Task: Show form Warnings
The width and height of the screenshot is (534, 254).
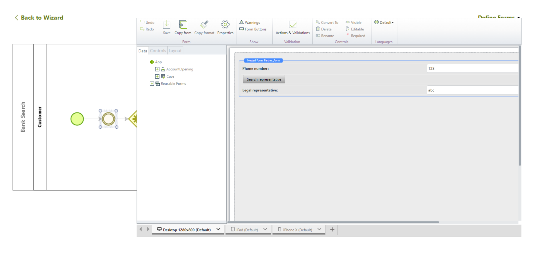Action: pyautogui.click(x=250, y=22)
